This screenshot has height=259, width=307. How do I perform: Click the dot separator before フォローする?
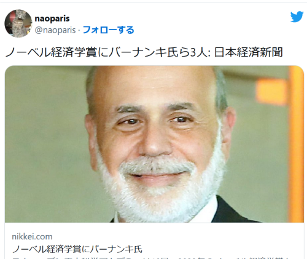pyautogui.click(x=79, y=30)
